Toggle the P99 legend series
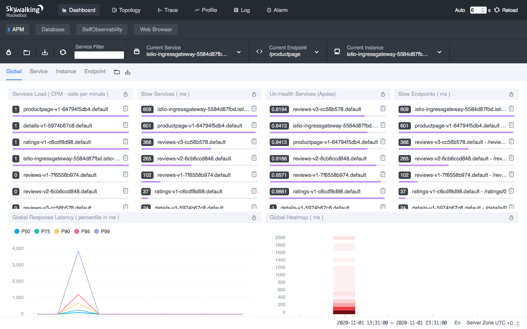The image size is (527, 329). [x=102, y=232]
